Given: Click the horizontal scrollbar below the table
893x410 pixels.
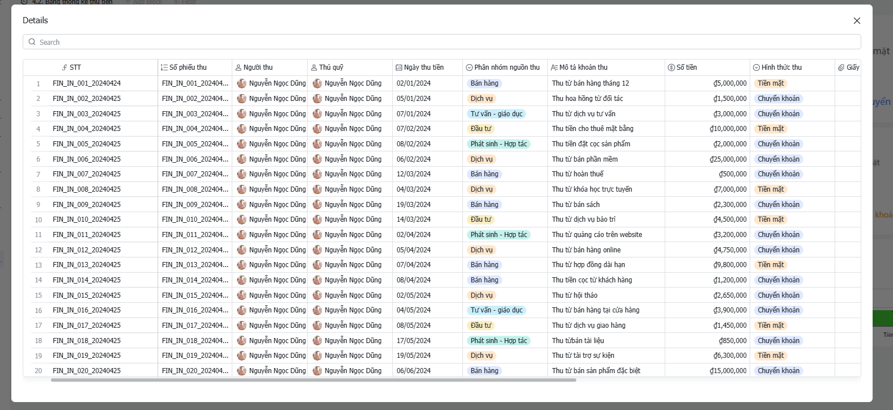Looking at the screenshot, I should (x=313, y=380).
